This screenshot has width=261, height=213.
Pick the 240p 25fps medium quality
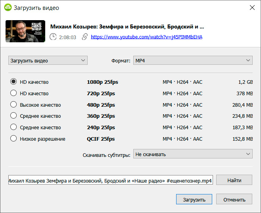(x=13, y=127)
